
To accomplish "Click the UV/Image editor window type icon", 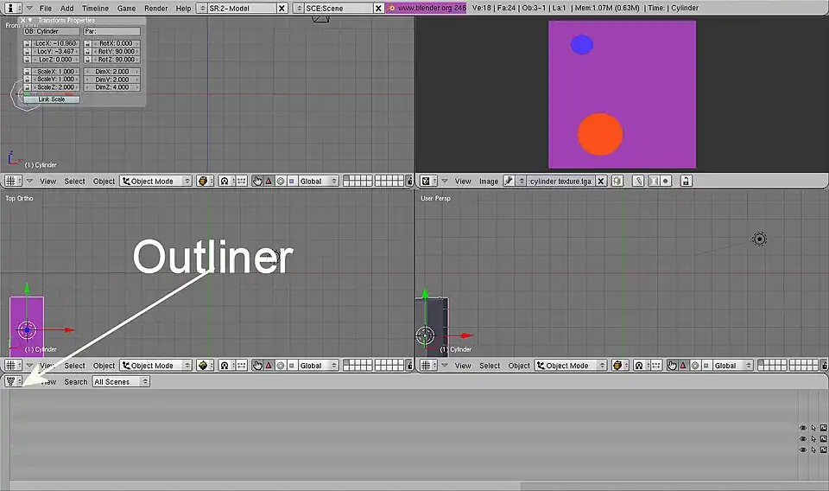I will pos(427,182).
